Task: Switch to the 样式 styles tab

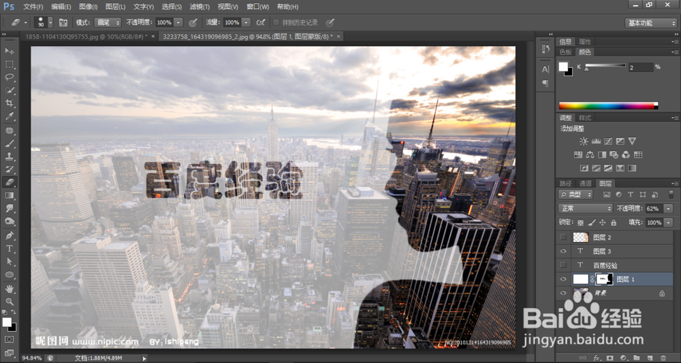Action: [x=585, y=118]
